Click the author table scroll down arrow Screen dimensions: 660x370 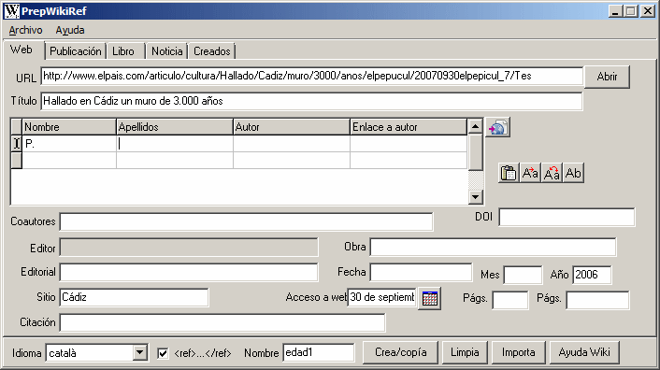pos(475,196)
